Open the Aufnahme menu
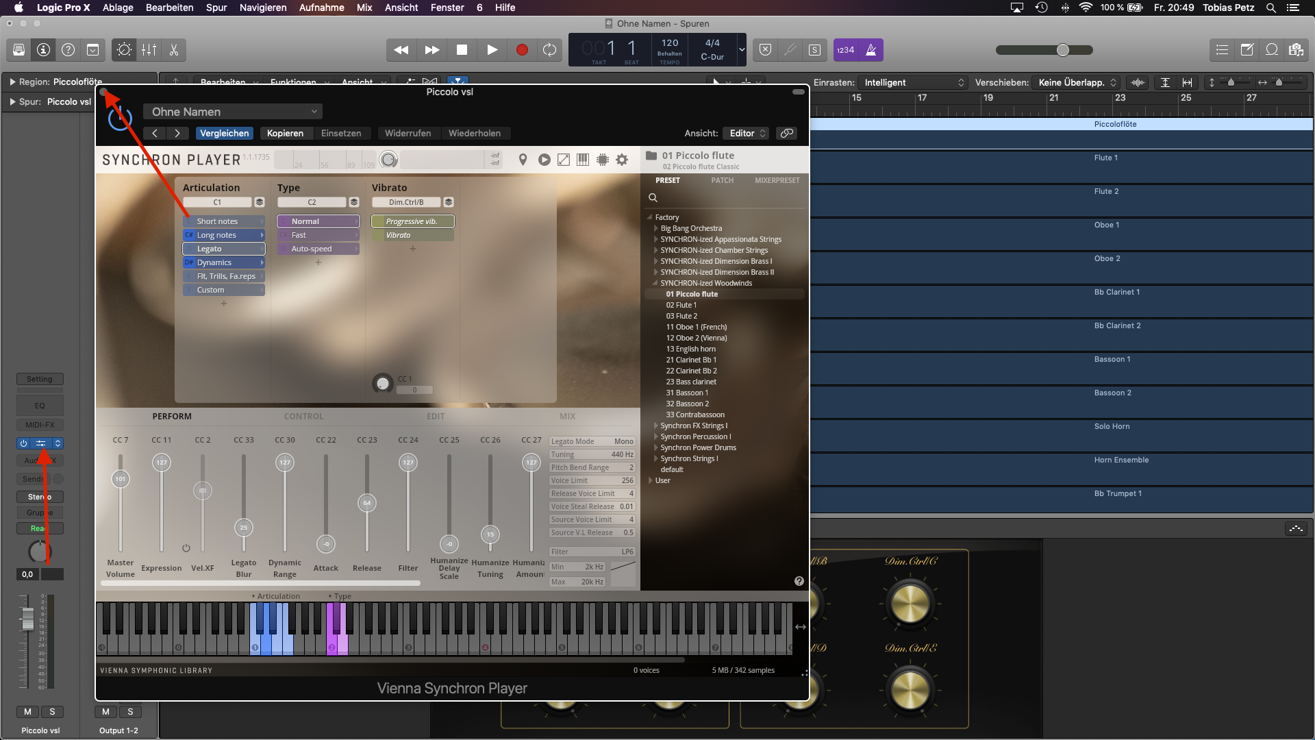Image resolution: width=1315 pixels, height=740 pixels. [x=321, y=8]
